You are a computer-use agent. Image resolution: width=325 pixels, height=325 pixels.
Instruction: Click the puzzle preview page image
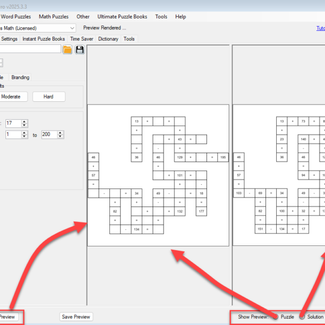158,174
